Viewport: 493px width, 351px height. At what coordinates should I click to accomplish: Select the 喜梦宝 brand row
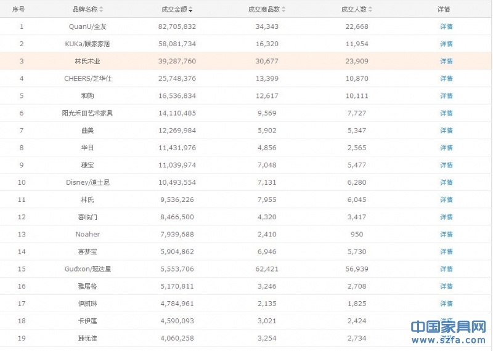88,251
